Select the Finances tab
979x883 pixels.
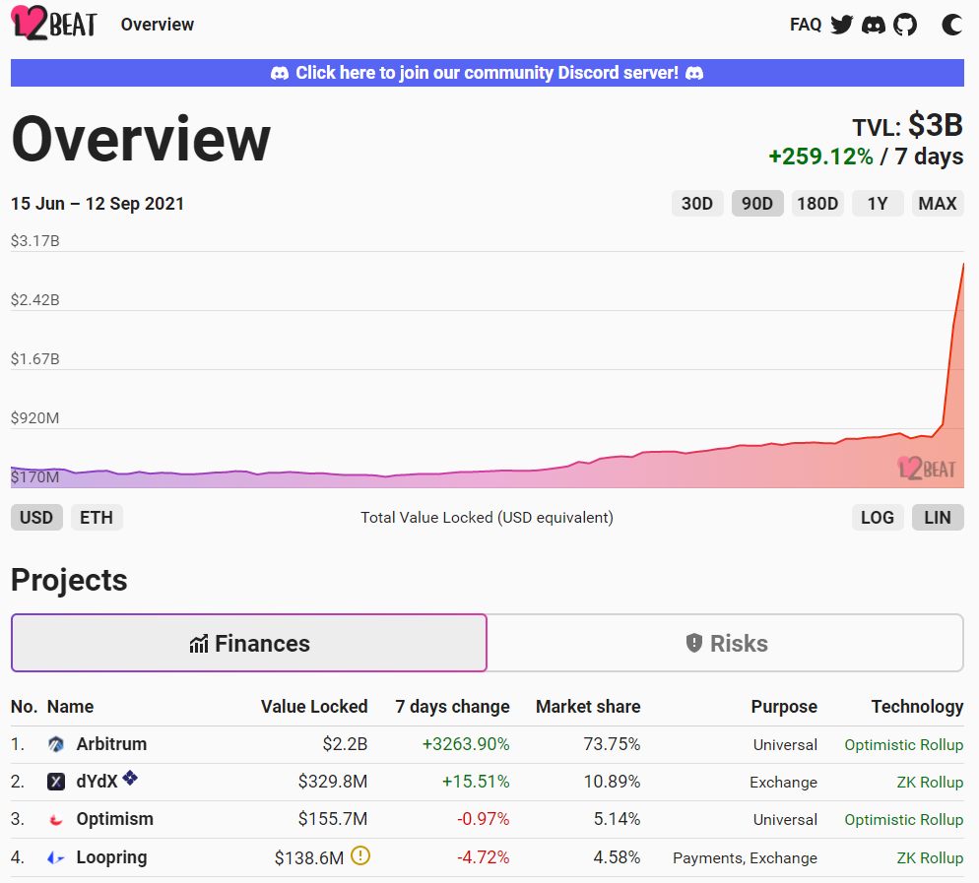pyautogui.click(x=249, y=643)
